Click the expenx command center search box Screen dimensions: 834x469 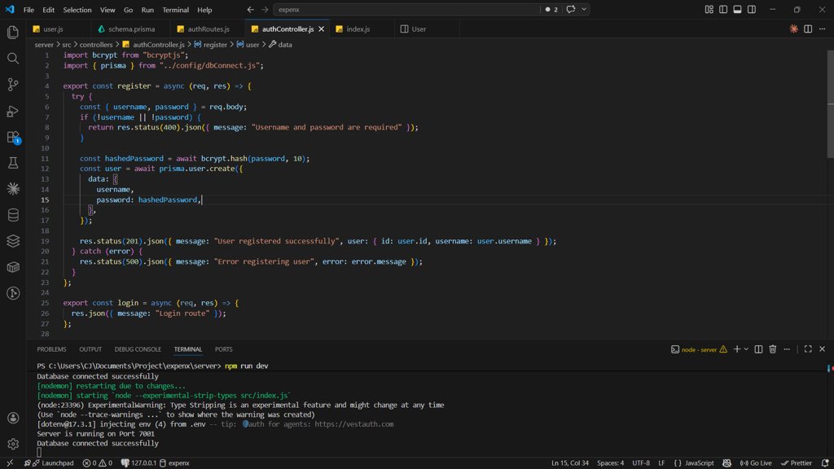407,10
